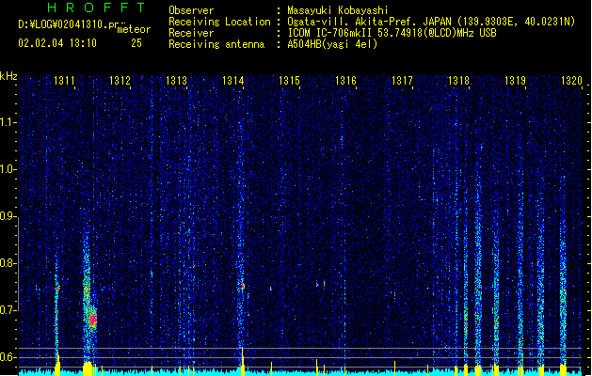Select the Ogata-vill. Akita-Pref. JAPAN location text
Screen dimensions: 592x376
431,22
